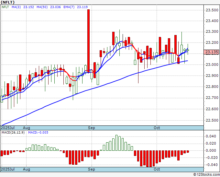
Task: Click the tall red candle reaching 23.500
Action: coord(88,41)
